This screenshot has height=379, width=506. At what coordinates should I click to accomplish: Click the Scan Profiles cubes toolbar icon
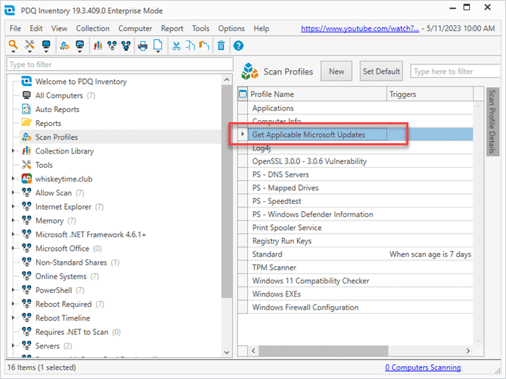64,46
